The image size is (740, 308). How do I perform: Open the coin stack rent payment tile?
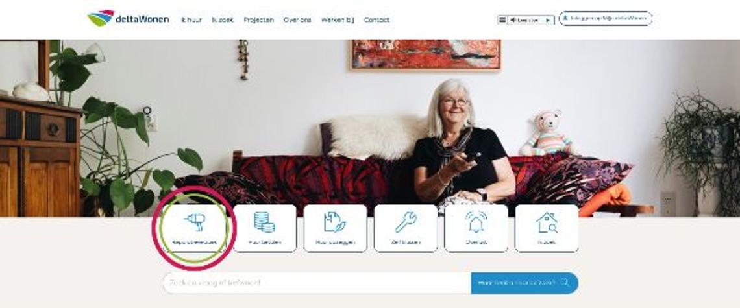[x=265, y=228]
